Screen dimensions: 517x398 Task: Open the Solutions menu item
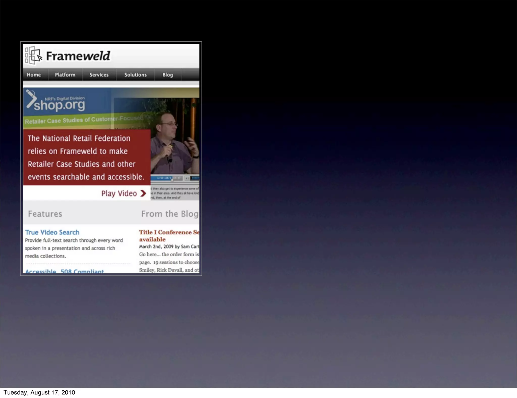[135, 75]
